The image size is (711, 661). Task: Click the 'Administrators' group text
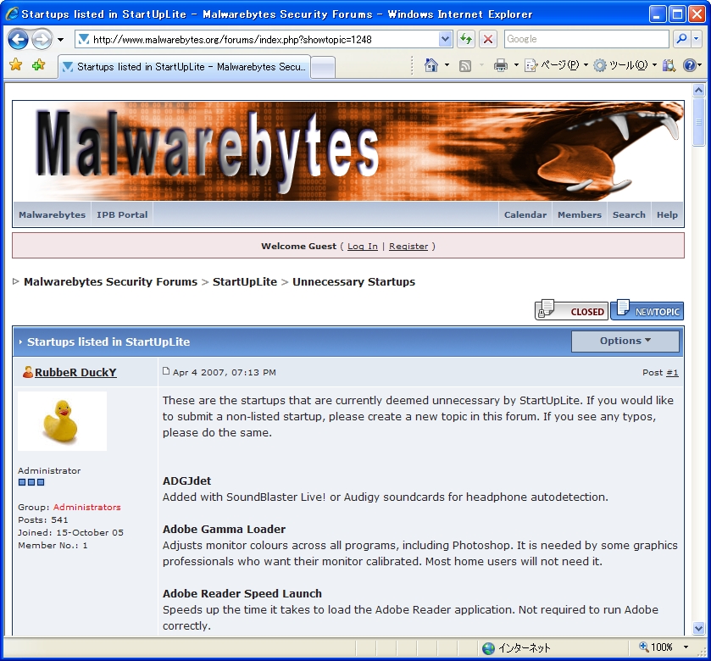click(x=87, y=507)
